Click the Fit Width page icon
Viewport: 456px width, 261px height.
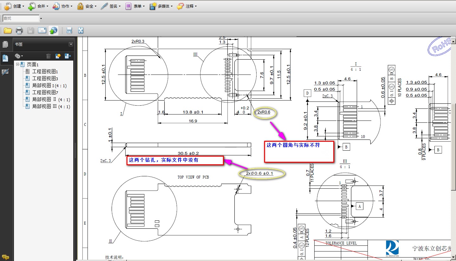click(x=69, y=30)
